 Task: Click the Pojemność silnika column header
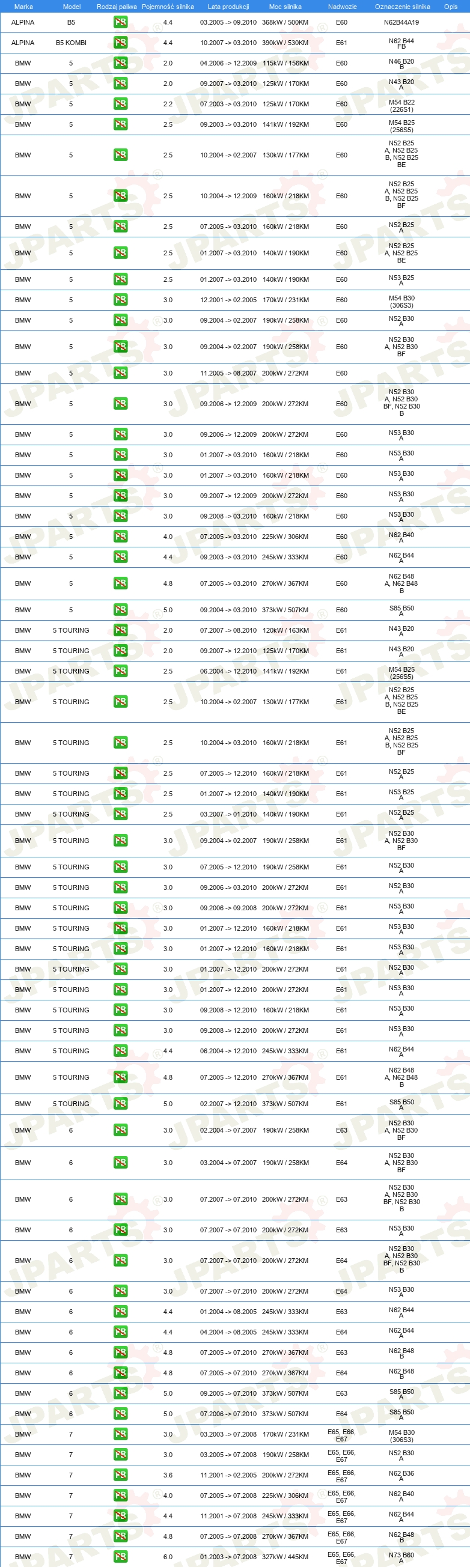168,7
